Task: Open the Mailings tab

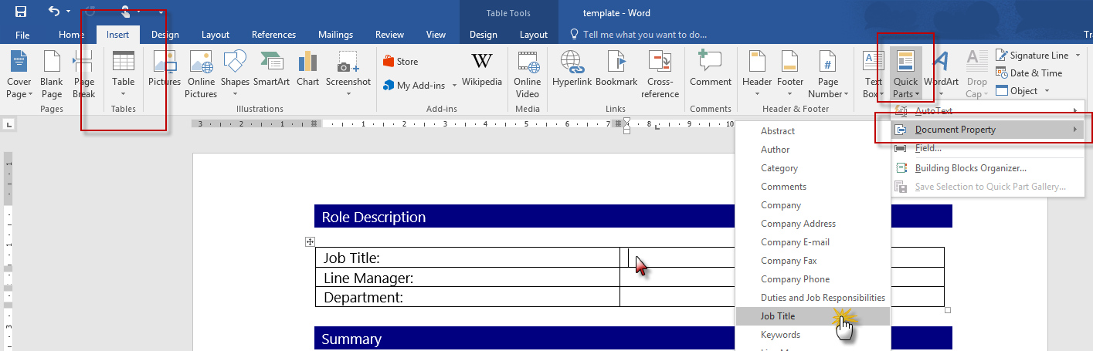Action: click(x=335, y=35)
